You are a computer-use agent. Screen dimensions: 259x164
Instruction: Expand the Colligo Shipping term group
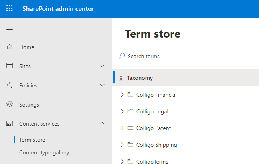(122, 145)
